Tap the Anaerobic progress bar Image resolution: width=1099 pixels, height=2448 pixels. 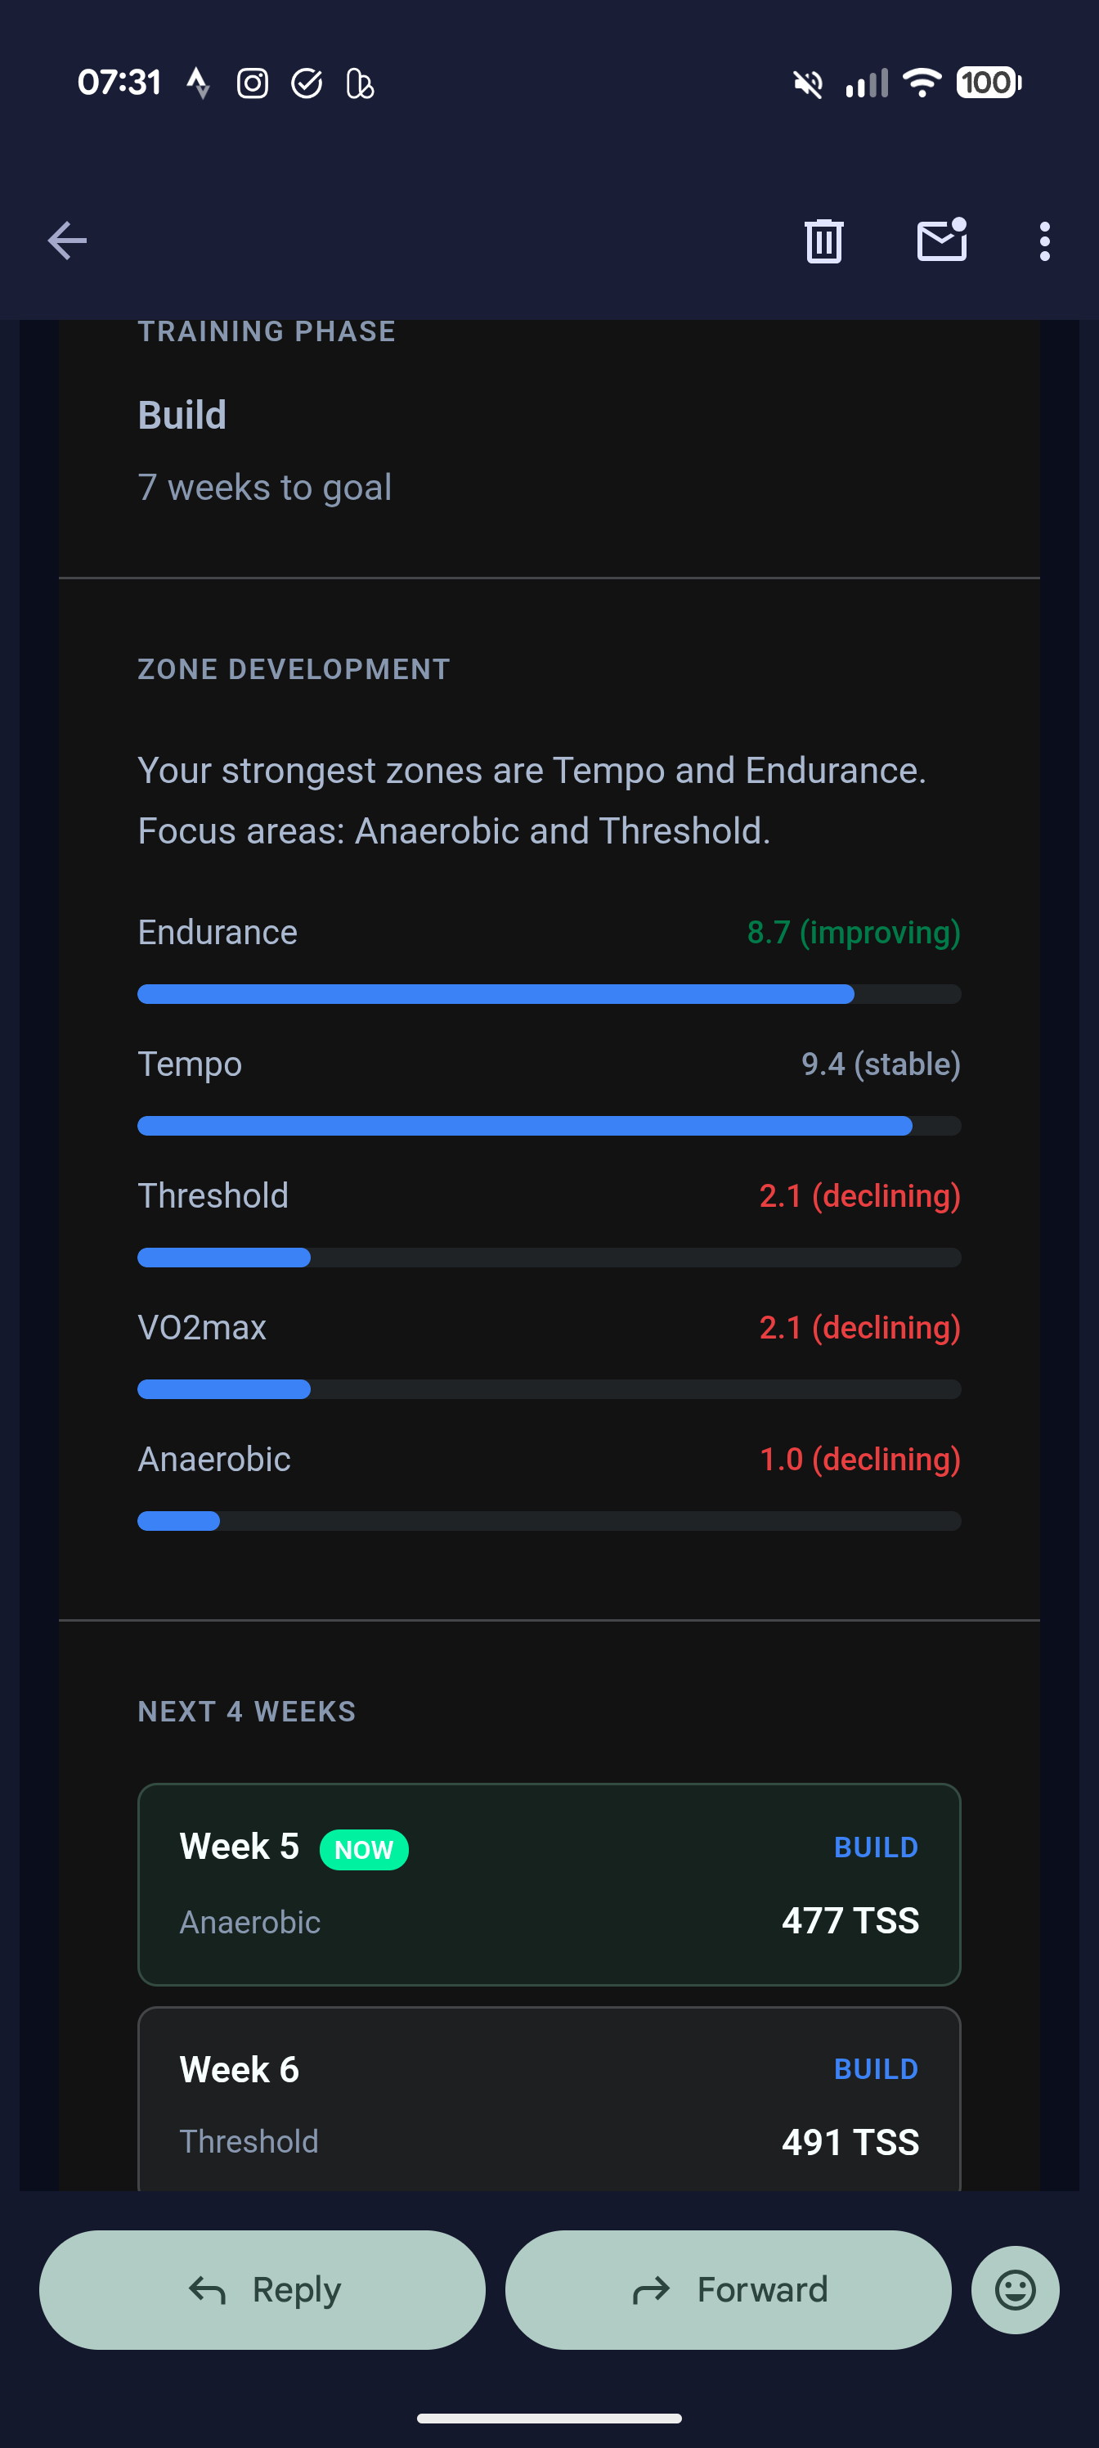click(549, 1520)
